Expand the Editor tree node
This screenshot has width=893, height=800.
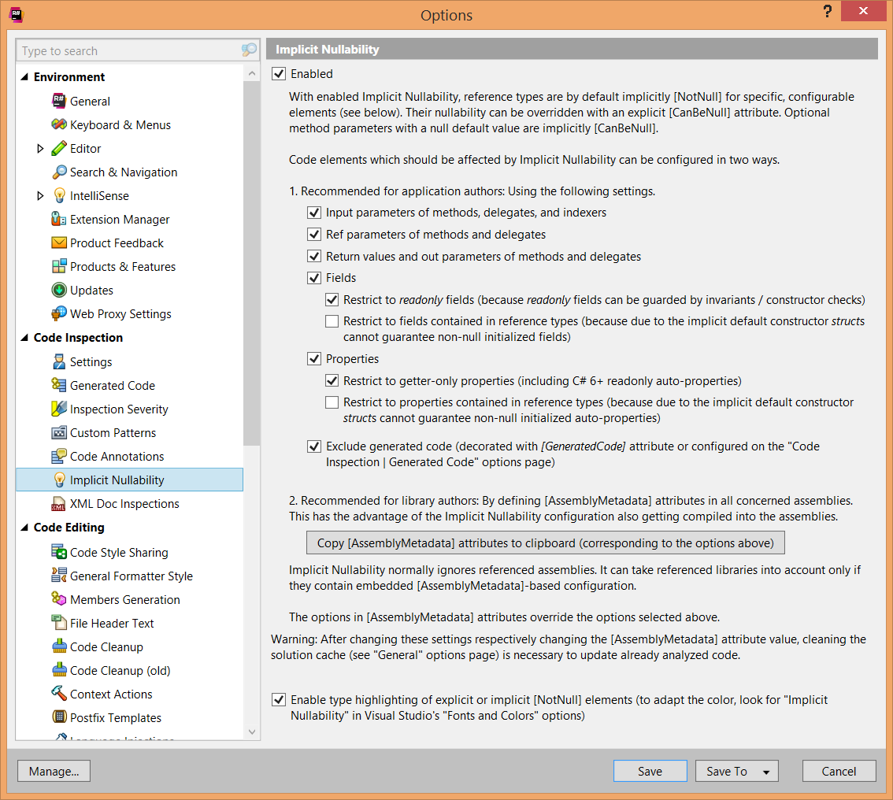coord(41,148)
